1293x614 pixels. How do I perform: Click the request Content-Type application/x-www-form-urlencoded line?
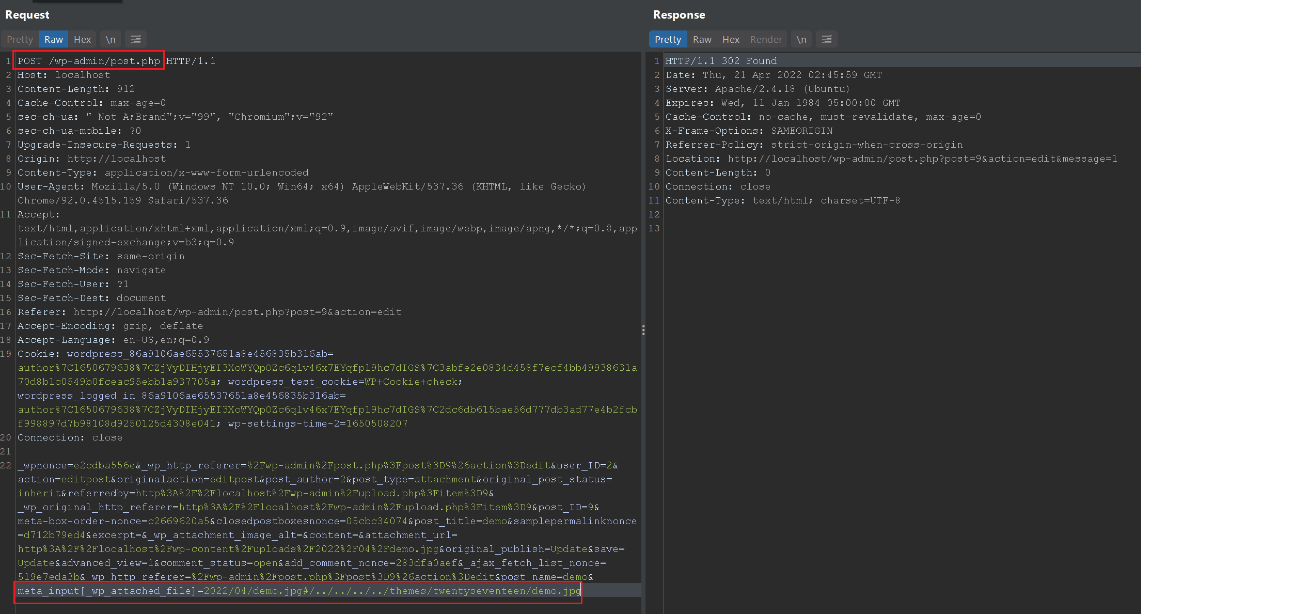(x=163, y=172)
